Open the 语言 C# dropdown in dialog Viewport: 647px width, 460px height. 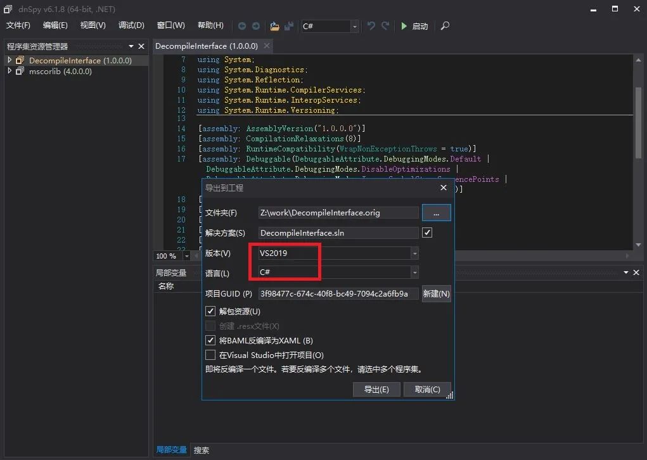[x=338, y=273]
